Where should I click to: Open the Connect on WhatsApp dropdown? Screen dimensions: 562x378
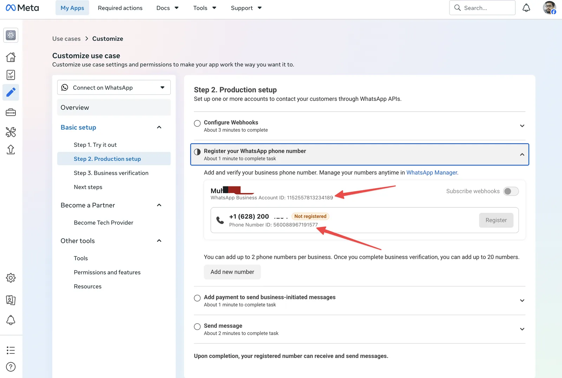(114, 87)
